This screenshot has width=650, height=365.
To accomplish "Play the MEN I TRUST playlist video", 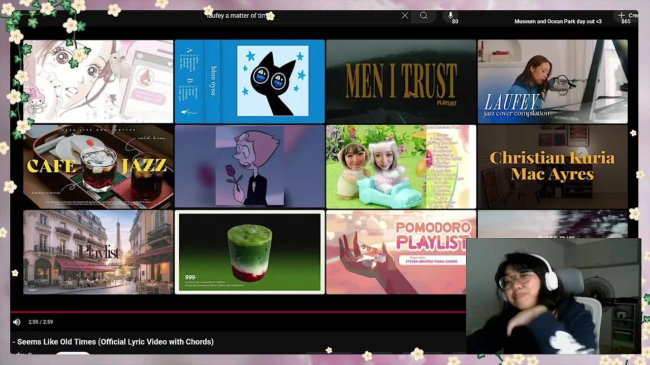I will [x=401, y=82].
